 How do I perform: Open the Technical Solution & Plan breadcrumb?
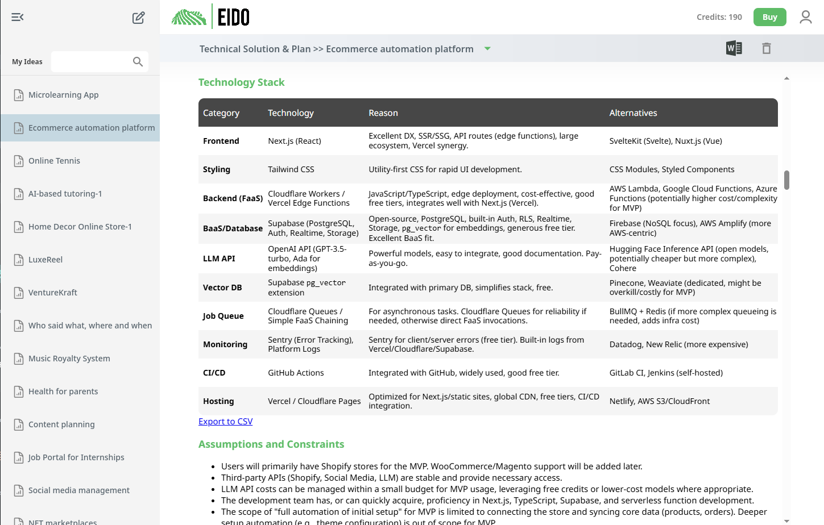coord(255,49)
